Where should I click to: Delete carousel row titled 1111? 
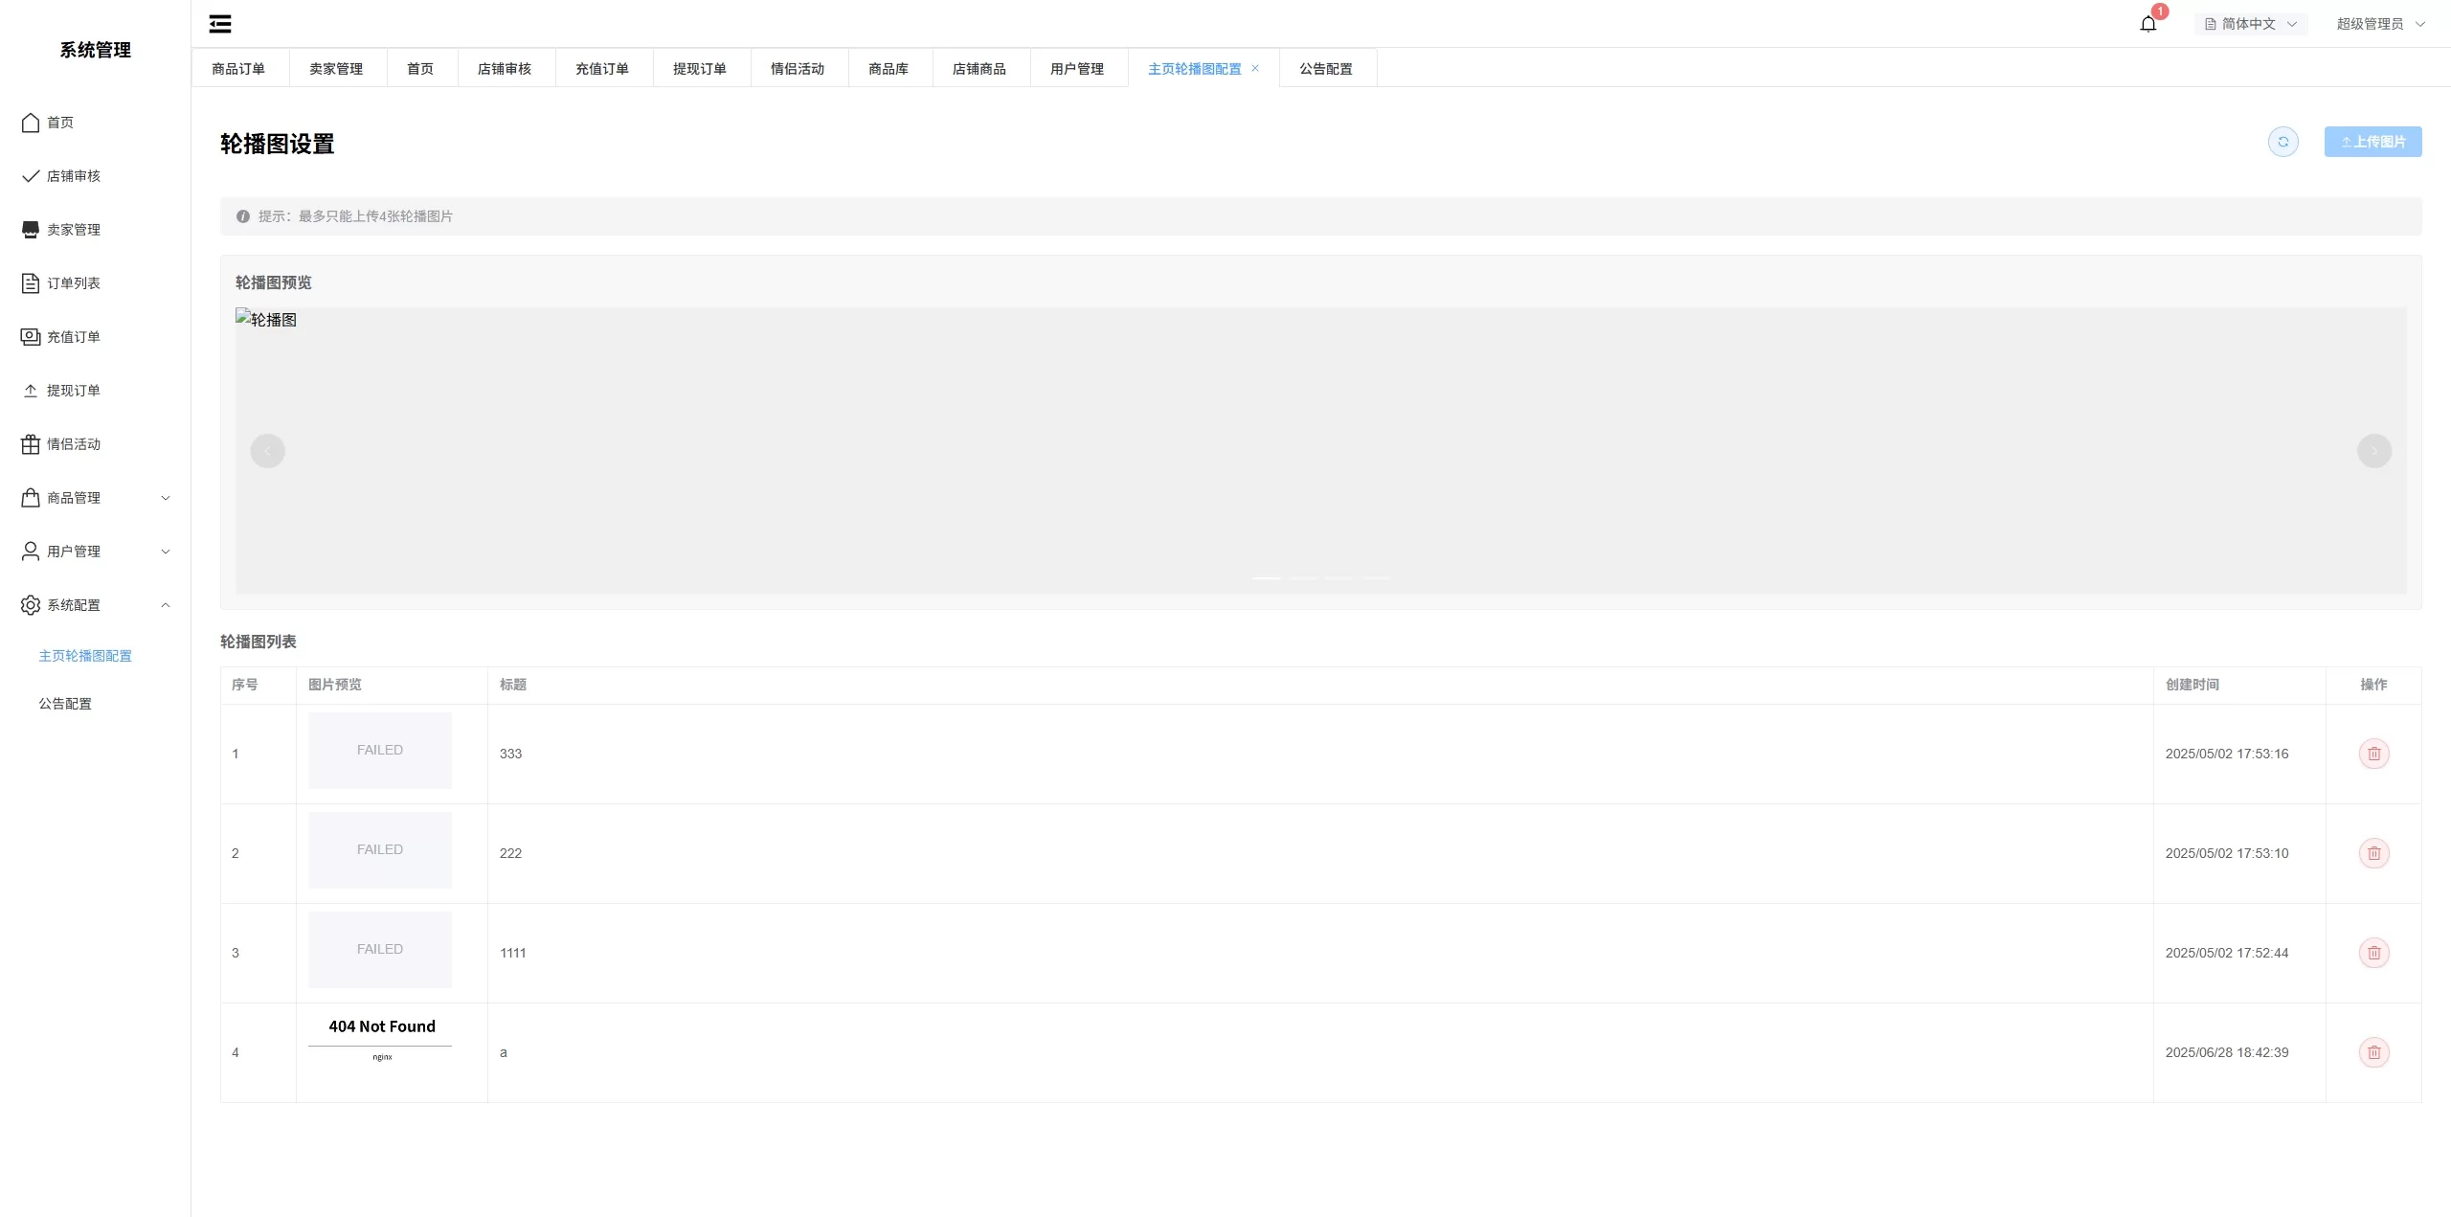[2373, 953]
